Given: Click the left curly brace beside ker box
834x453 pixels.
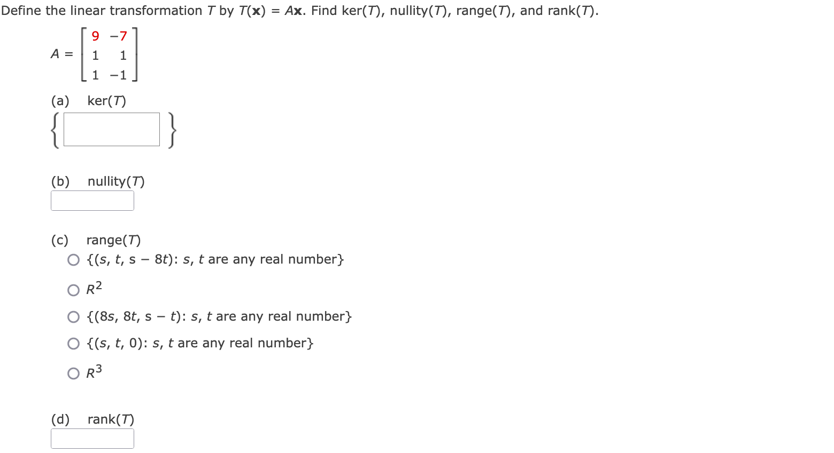Looking at the screenshot, I should (x=53, y=130).
